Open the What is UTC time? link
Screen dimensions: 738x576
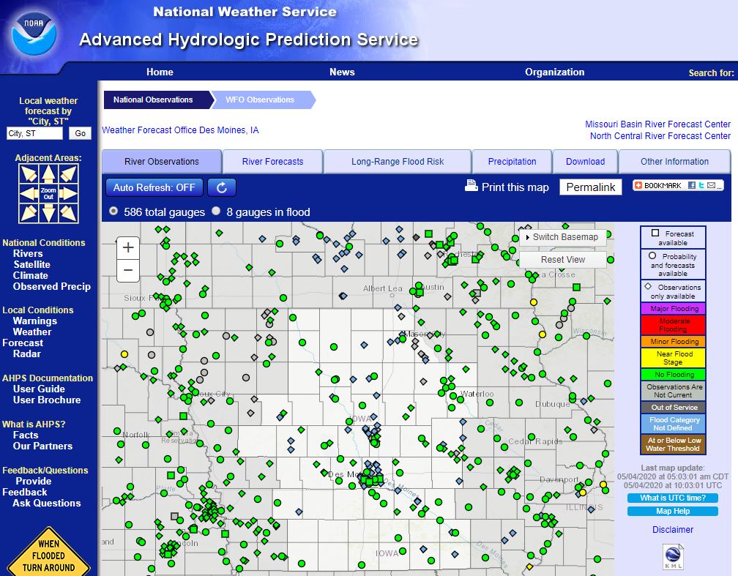pyautogui.click(x=673, y=498)
